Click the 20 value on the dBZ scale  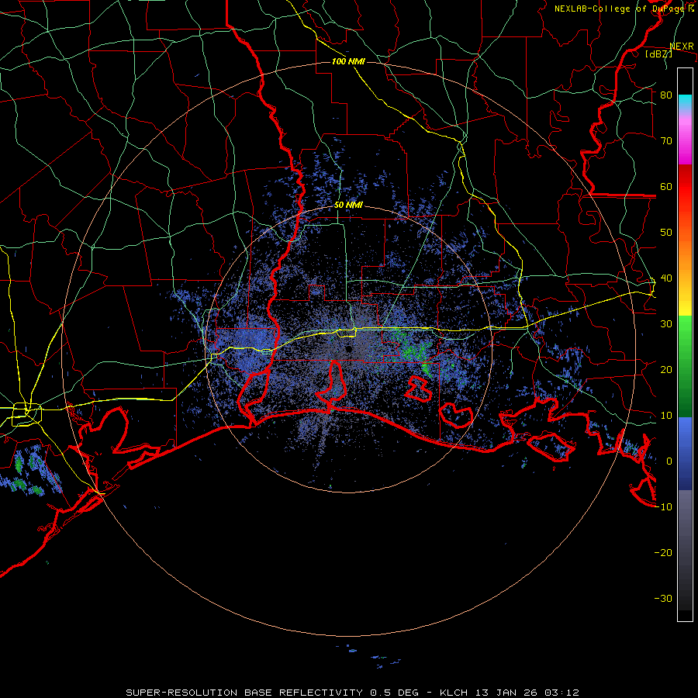[x=666, y=370]
